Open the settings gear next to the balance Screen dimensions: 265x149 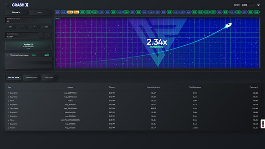coord(258,5)
